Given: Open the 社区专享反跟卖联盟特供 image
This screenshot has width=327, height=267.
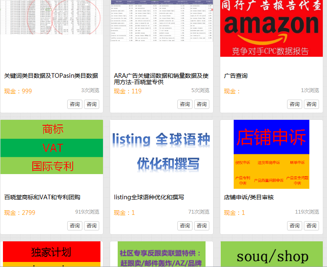Looking at the screenshot, I should tap(162, 254).
